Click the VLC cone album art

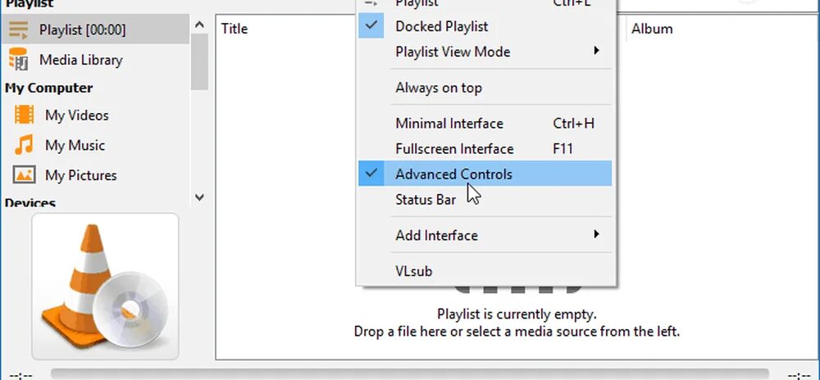coord(105,287)
